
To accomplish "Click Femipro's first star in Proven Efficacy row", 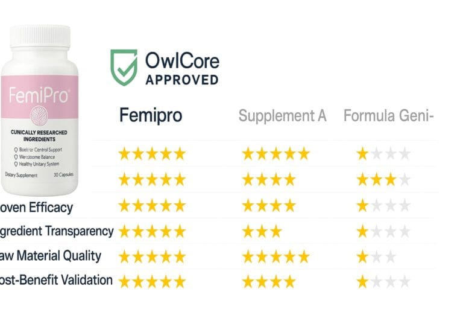I will [x=125, y=205].
